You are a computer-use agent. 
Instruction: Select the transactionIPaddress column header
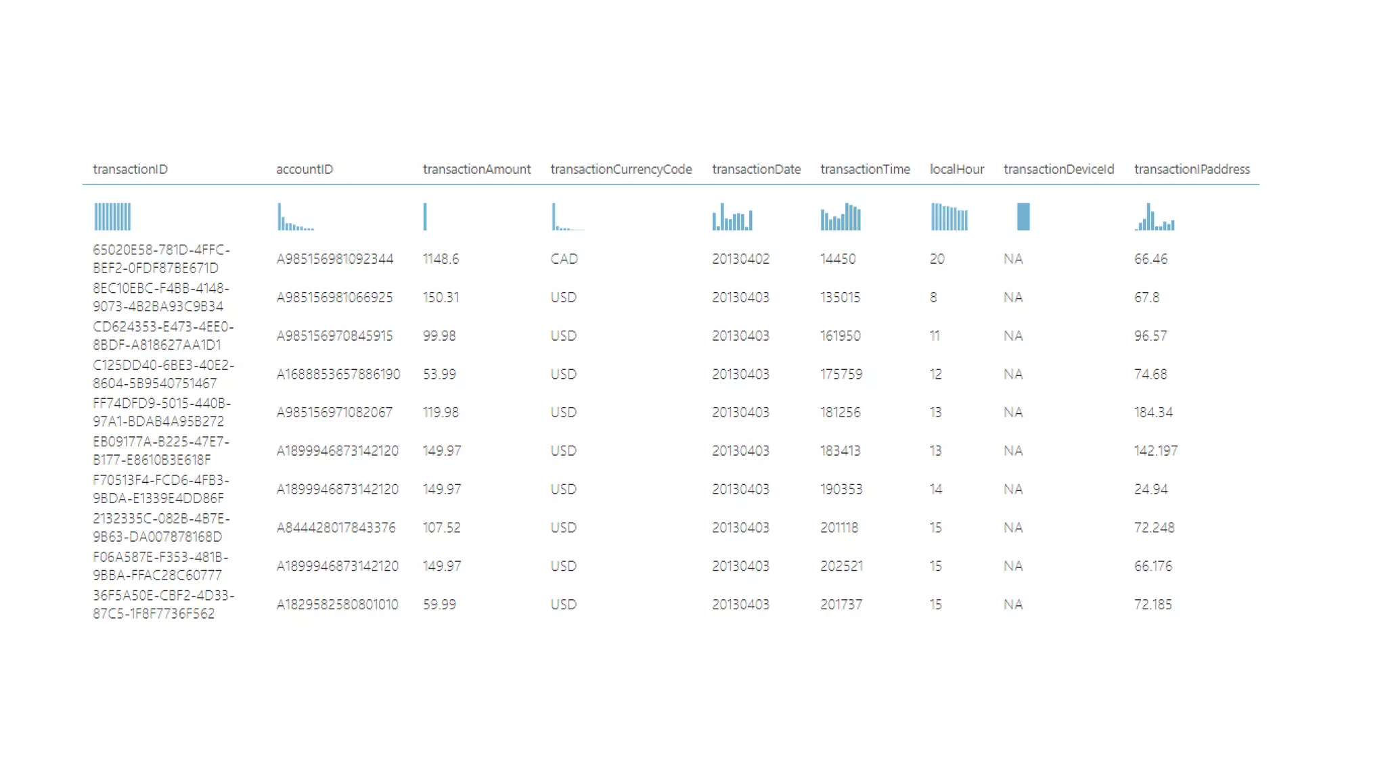pos(1192,169)
